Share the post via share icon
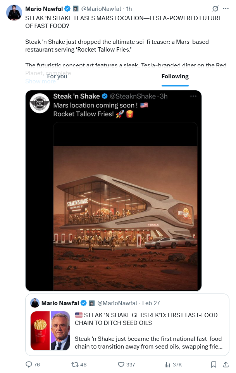The height and width of the screenshot is (373, 236). click(x=226, y=364)
